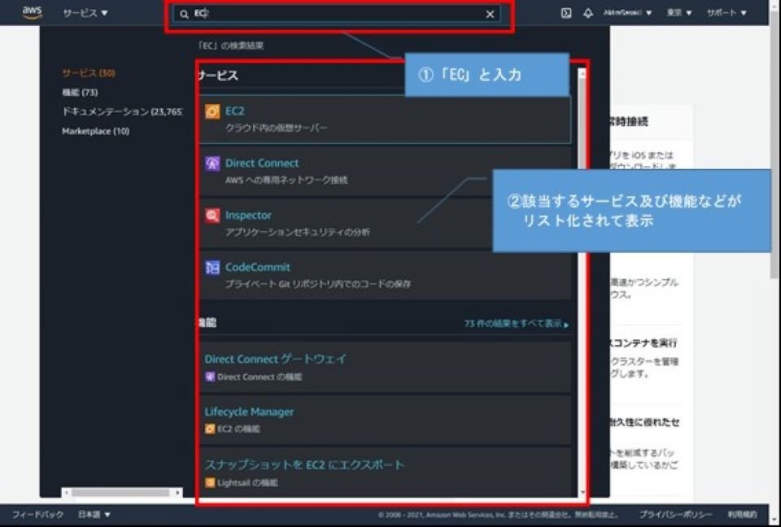
Task: Select 機能 (73) filter
Action: [x=80, y=93]
